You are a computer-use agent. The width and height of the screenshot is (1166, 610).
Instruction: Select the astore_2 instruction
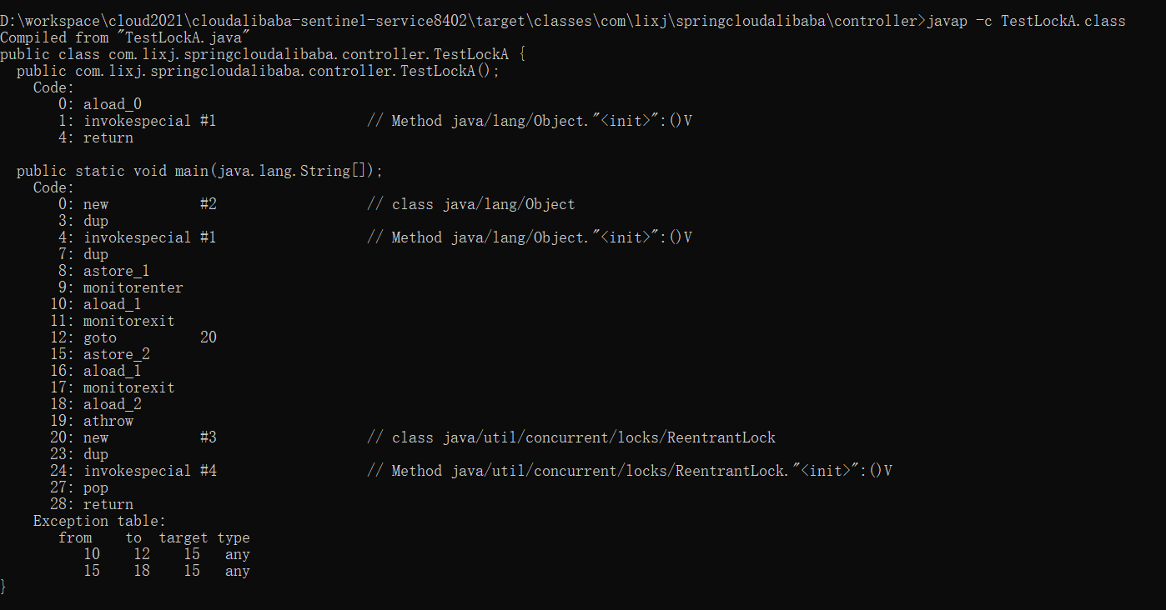point(116,354)
